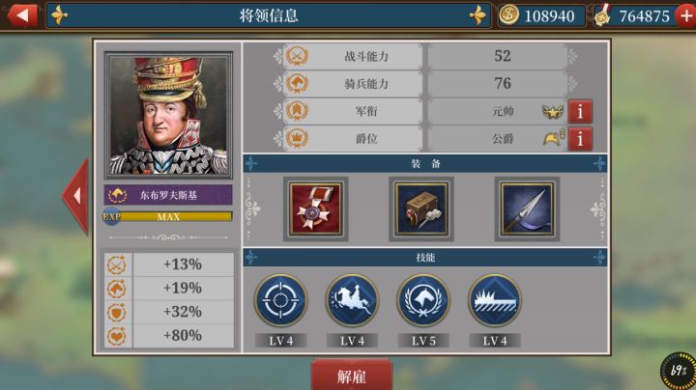
Task: Click the 东布罗夫斯基 name banner
Action: point(168,195)
